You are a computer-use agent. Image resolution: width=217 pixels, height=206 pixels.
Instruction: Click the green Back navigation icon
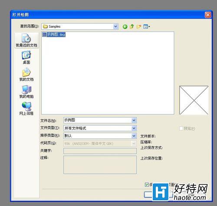pyautogui.click(x=125, y=26)
